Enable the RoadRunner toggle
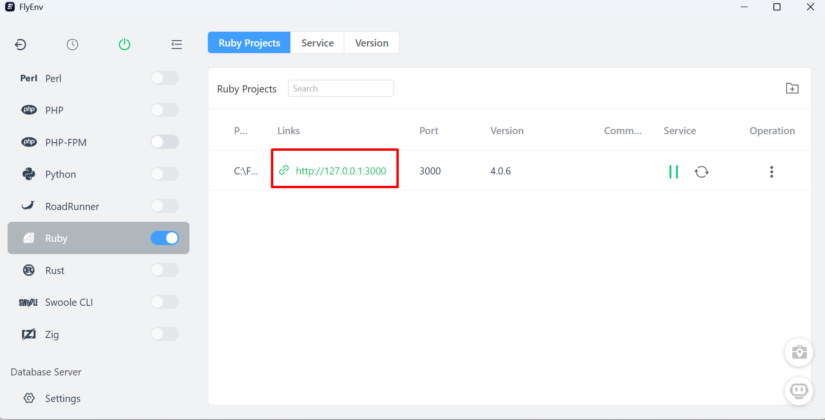Image resolution: width=825 pixels, height=420 pixels. point(165,206)
